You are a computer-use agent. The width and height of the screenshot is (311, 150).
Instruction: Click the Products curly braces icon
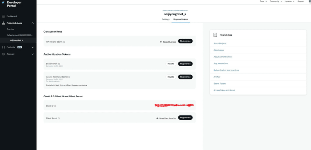click(x=3, y=47)
